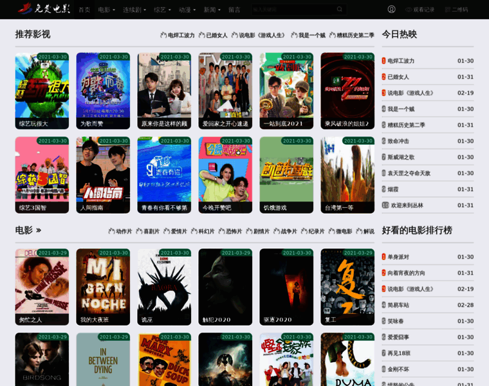Open the 台湾第一等 poster
Image resolution: width=489 pixels, height=386 pixels.
(x=347, y=175)
